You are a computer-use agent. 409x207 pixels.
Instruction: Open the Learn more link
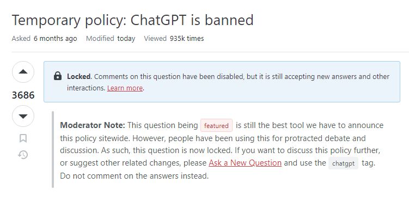(125, 88)
